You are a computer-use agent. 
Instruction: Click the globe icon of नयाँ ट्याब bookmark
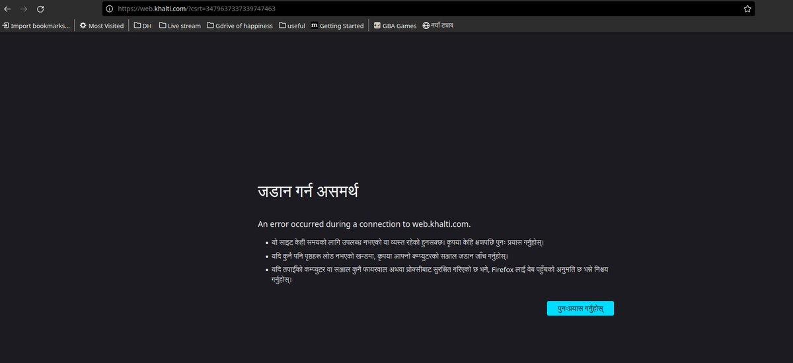pyautogui.click(x=426, y=26)
